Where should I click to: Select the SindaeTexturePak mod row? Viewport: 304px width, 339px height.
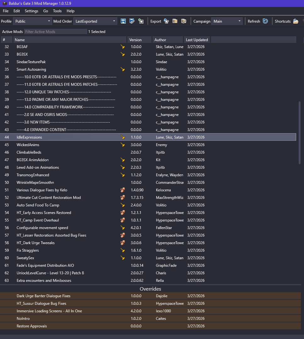[x=148, y=62]
